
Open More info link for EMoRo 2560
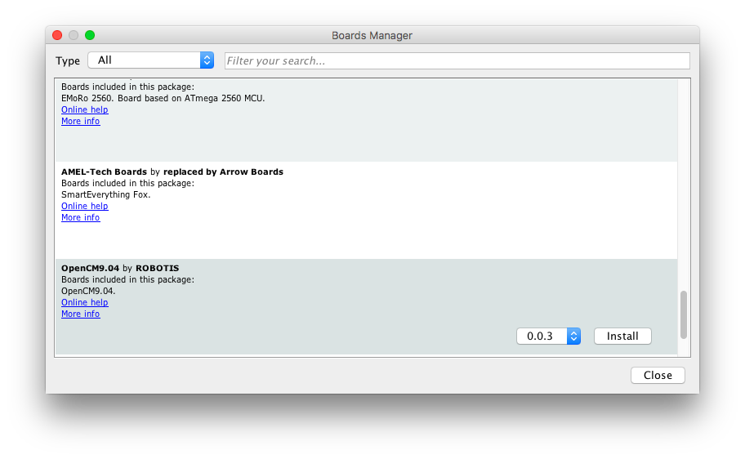pyautogui.click(x=80, y=121)
